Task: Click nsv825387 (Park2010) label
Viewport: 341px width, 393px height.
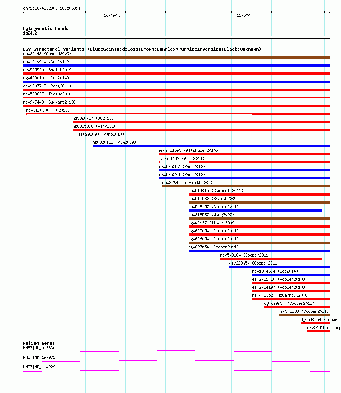Action: coord(182,166)
